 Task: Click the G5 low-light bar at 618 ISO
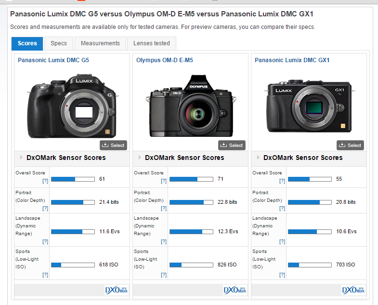pos(73,265)
